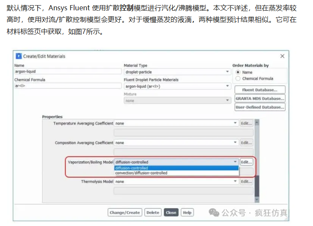Click the Change/Create button
This screenshot has width=313, height=226.
click(x=125, y=212)
